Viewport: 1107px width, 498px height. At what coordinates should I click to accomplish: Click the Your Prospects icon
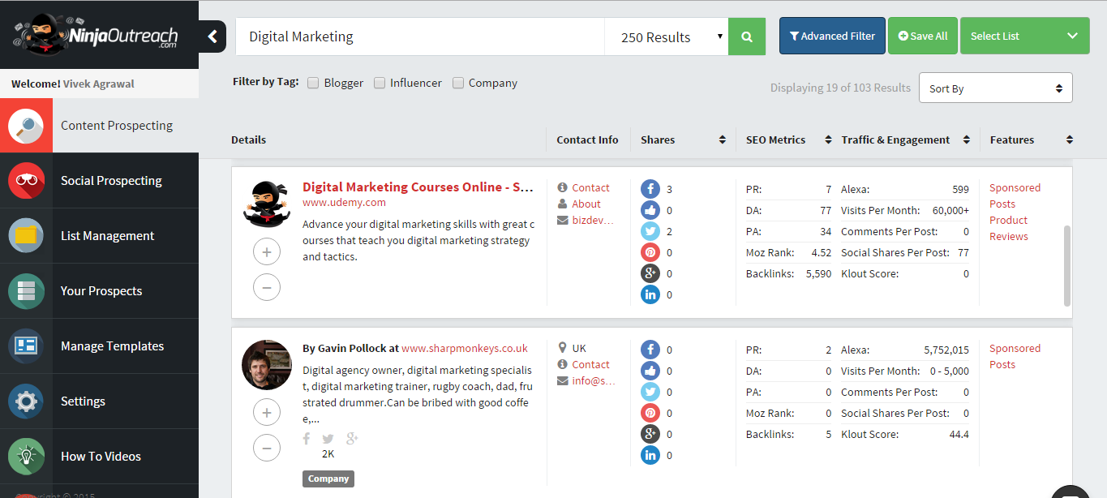pos(27,291)
